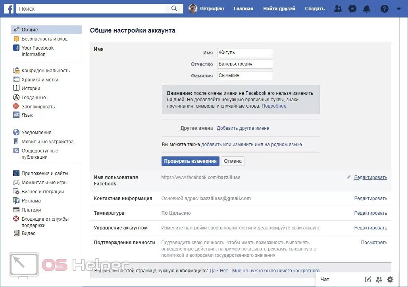Image resolution: width=408 pixels, height=287 pixels.
Task: Open the help question mark icon
Action: pos(384,9)
